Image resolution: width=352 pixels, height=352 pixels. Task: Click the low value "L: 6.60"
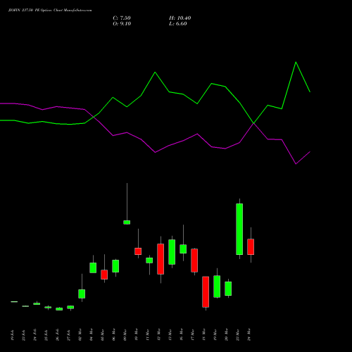178,24
